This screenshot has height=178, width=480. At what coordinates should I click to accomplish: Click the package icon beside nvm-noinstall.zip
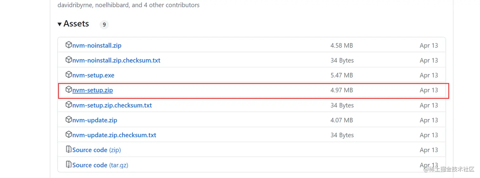[x=69, y=45]
